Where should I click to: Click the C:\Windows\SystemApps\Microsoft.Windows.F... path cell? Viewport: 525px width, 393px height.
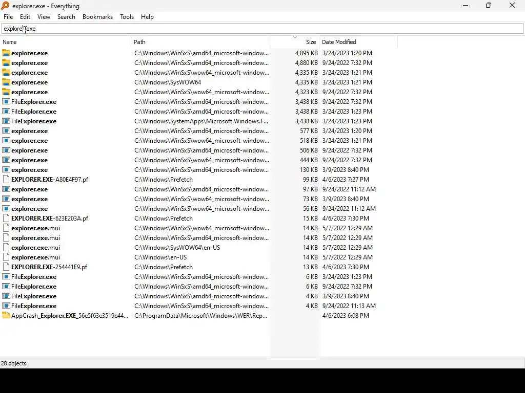[x=201, y=121]
